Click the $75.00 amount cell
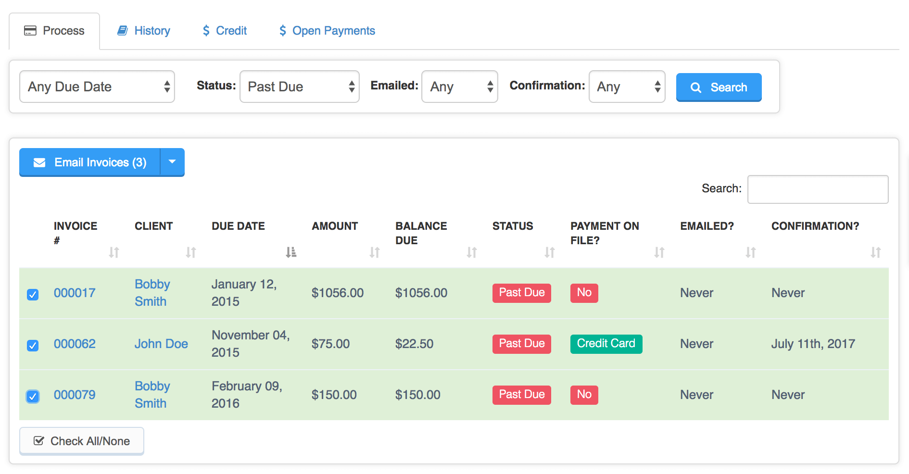This screenshot has width=909, height=474. (330, 344)
